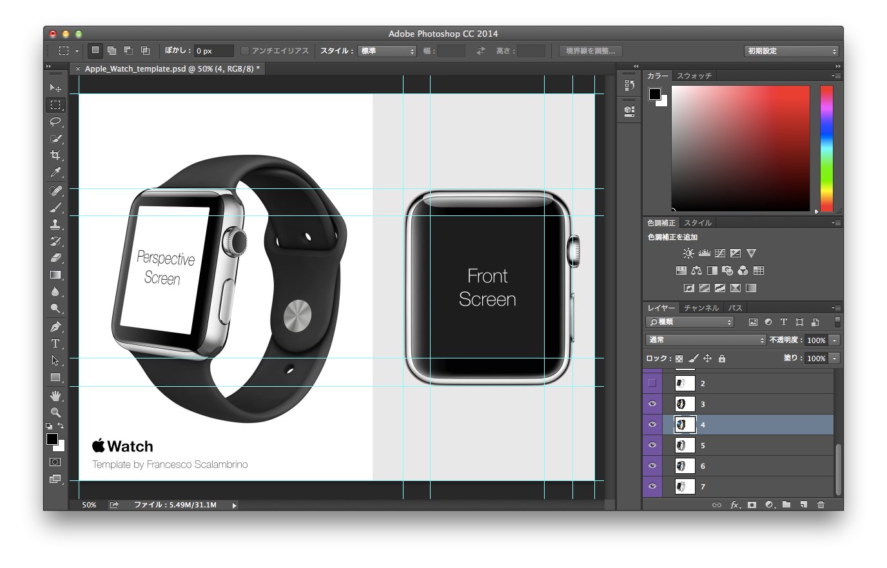Select the Hand tool
The image size is (887, 568).
(55, 395)
